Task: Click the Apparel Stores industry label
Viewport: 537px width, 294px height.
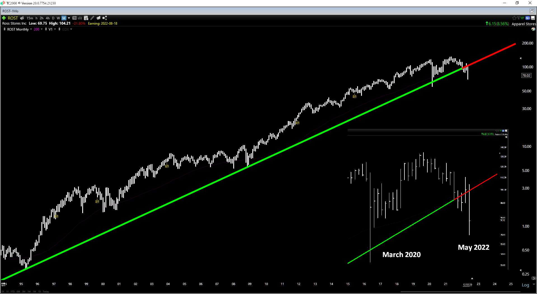Action: pyautogui.click(x=524, y=24)
